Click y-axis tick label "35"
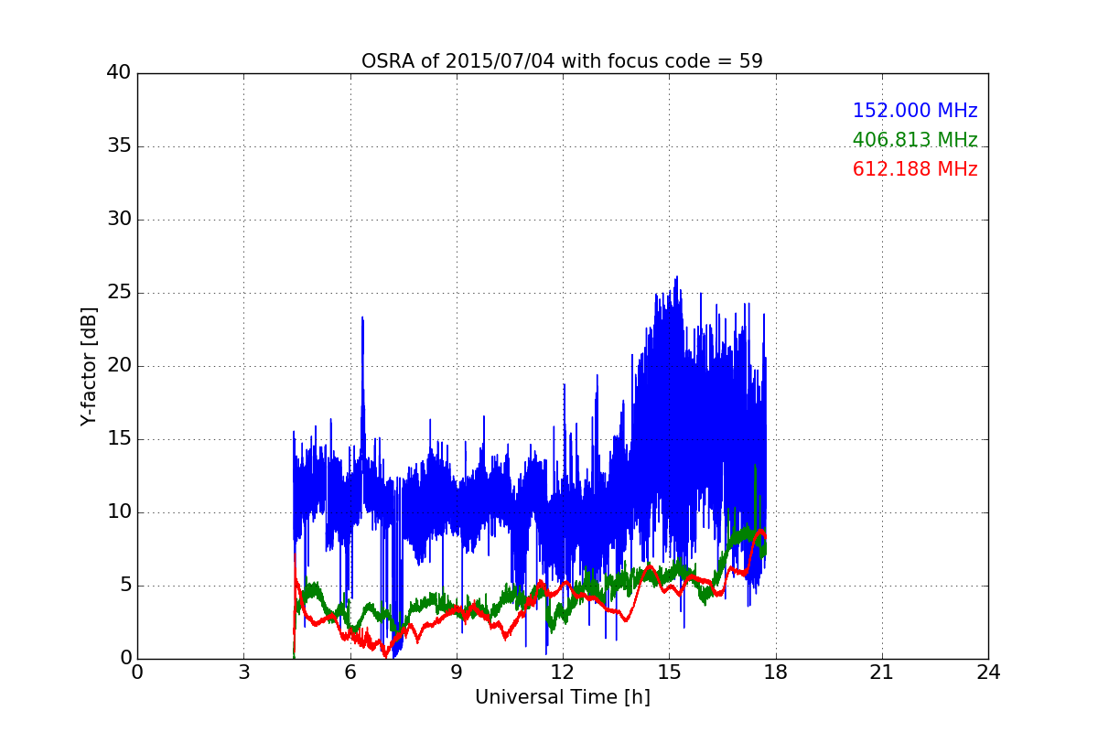 tap(119, 146)
